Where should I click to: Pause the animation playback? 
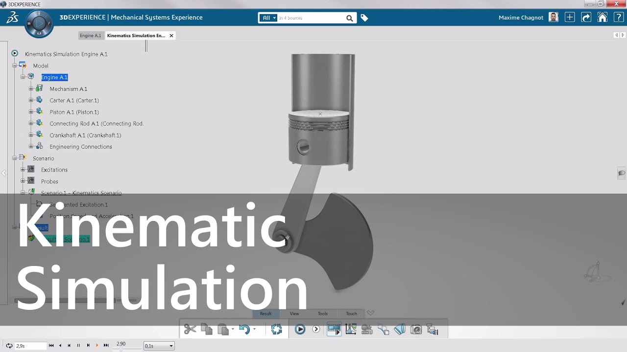[78, 346]
